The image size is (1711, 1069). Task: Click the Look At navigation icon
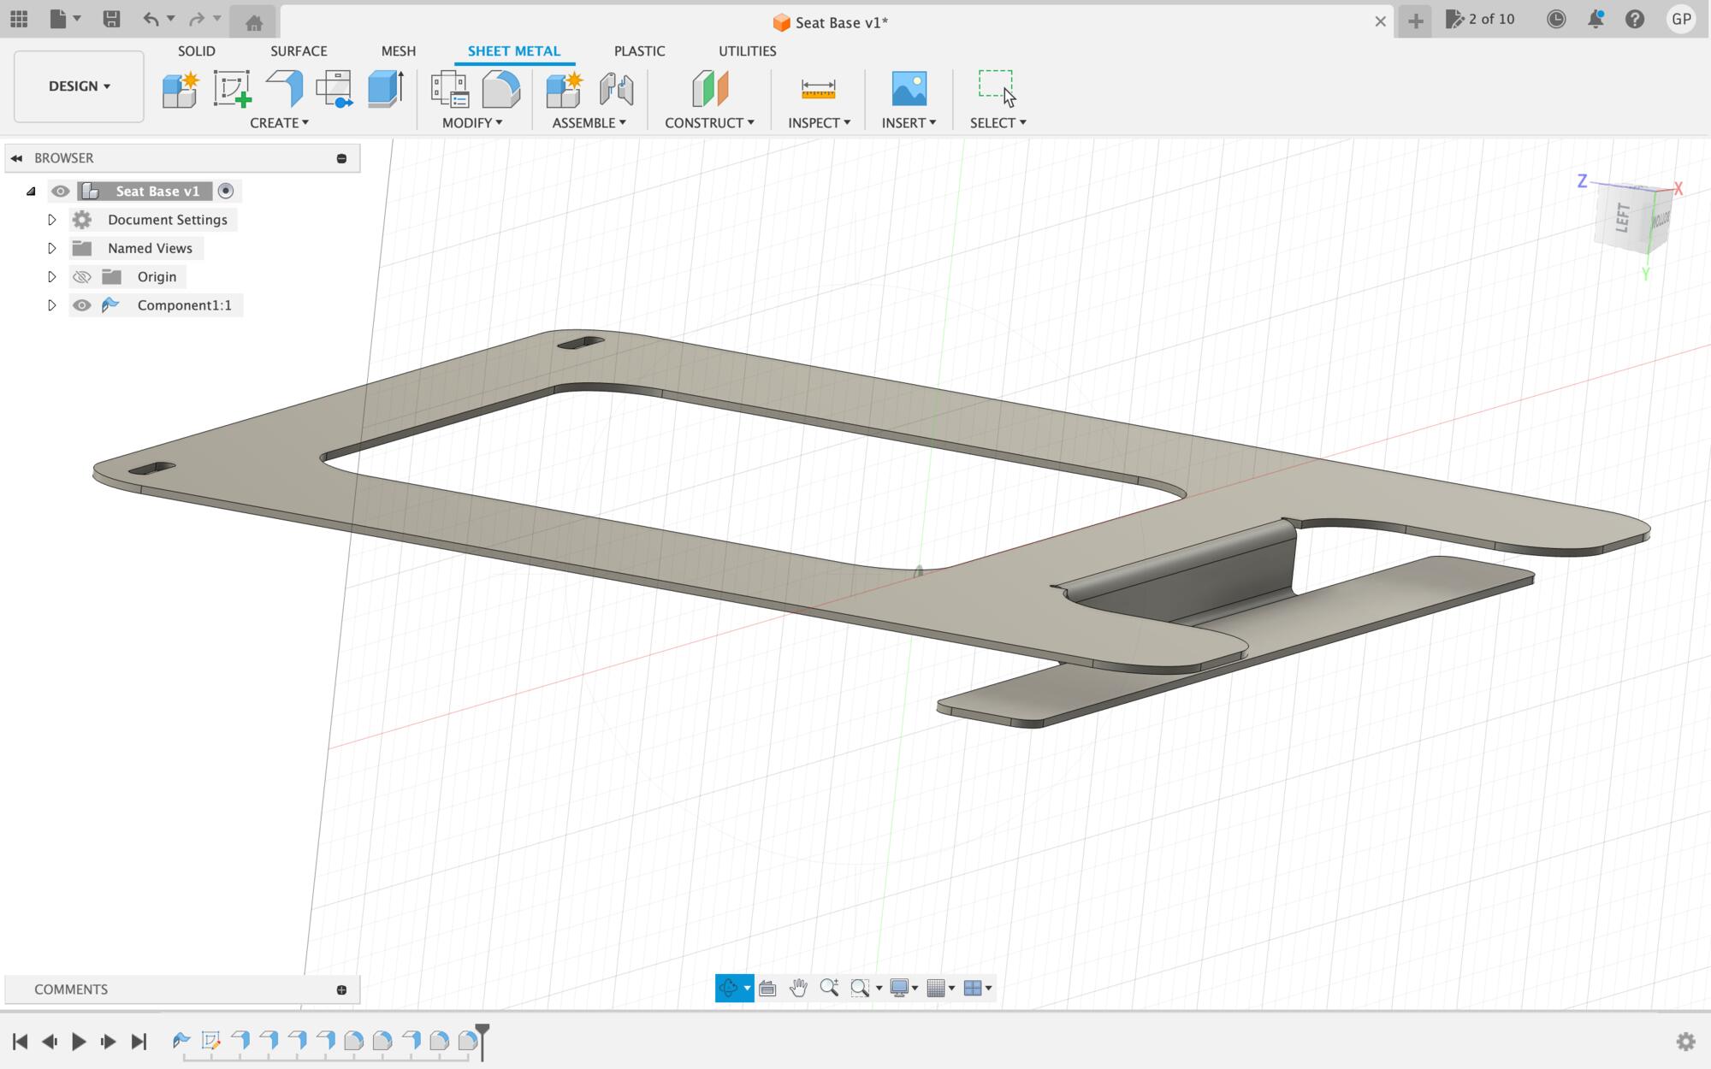[767, 989]
